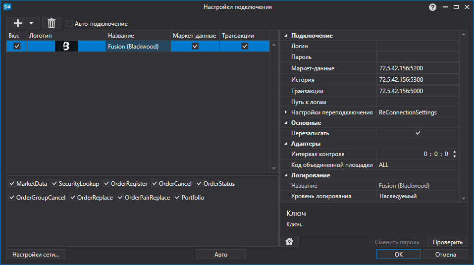This screenshot has height=265, width=474.
Task: Open Уровень логирования dropdown value
Action: (418, 196)
